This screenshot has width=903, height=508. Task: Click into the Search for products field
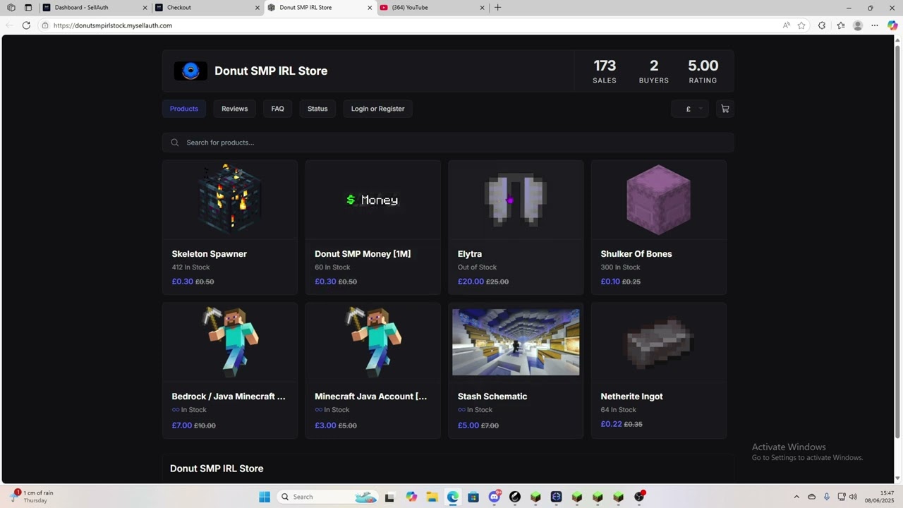[448, 143]
